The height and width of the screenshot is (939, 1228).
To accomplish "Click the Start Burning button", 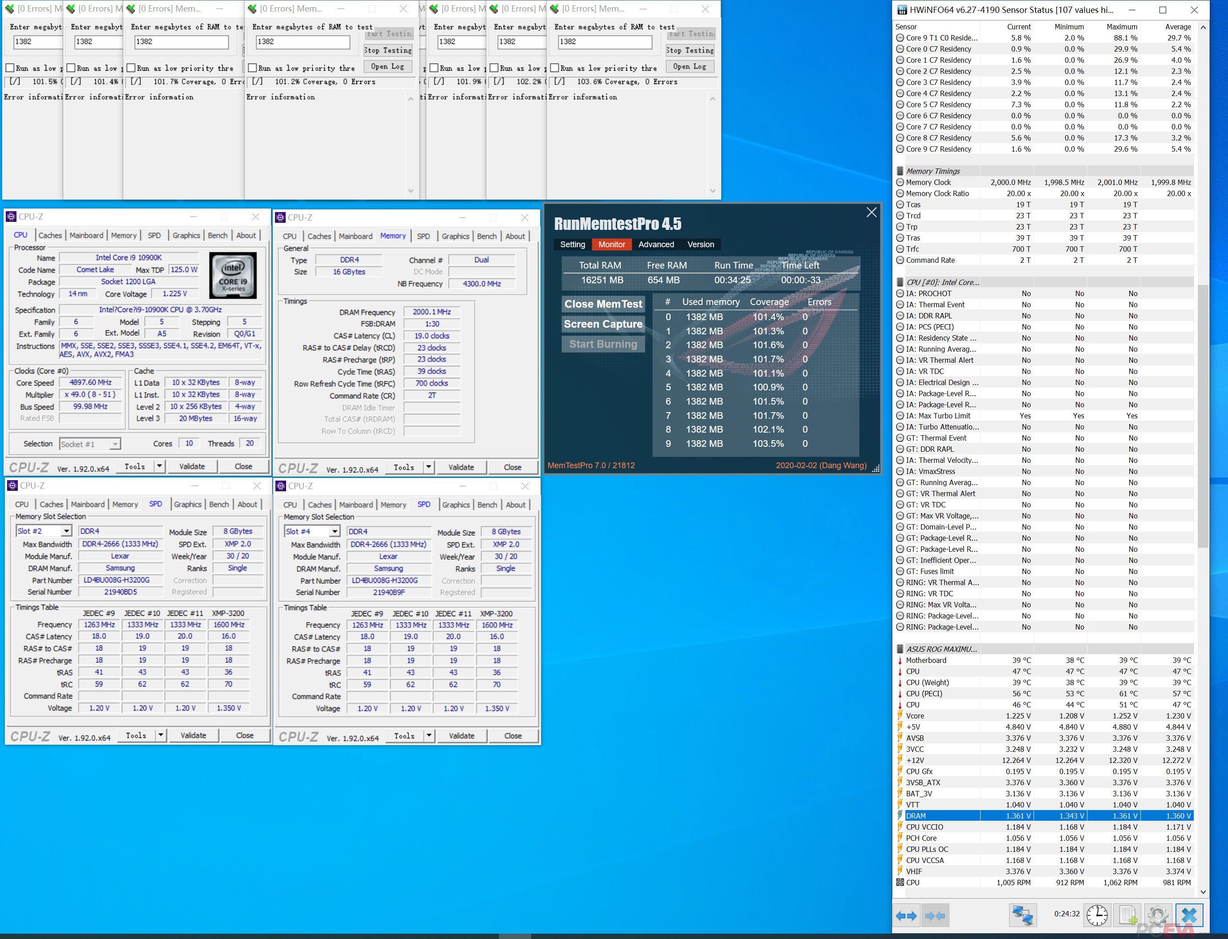I will tap(603, 344).
